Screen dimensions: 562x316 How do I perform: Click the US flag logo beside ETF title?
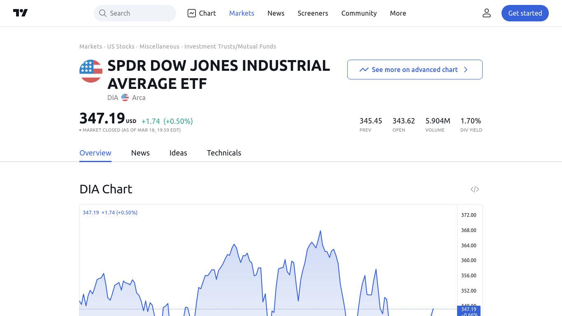(x=91, y=71)
